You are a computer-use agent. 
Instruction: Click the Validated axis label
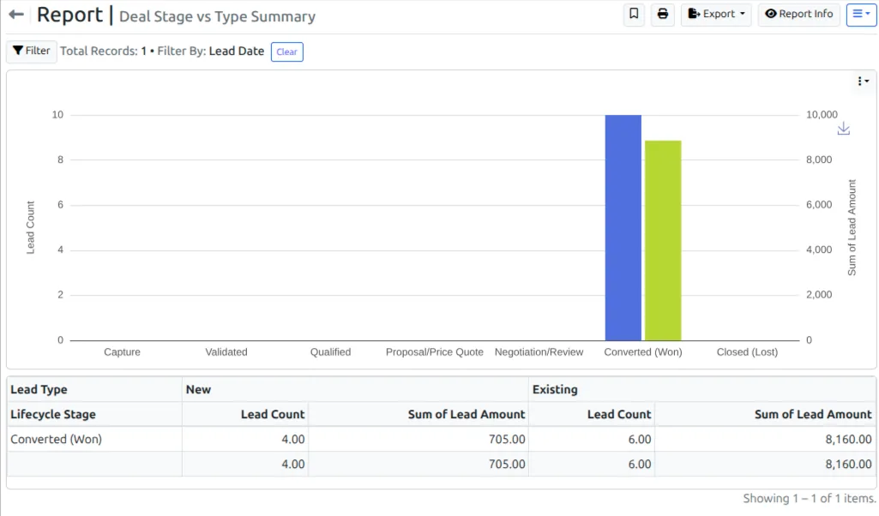[x=226, y=351]
